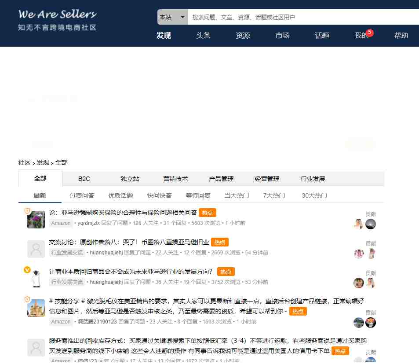Click first contributor avatar on 币圈落八 post

[359, 253]
